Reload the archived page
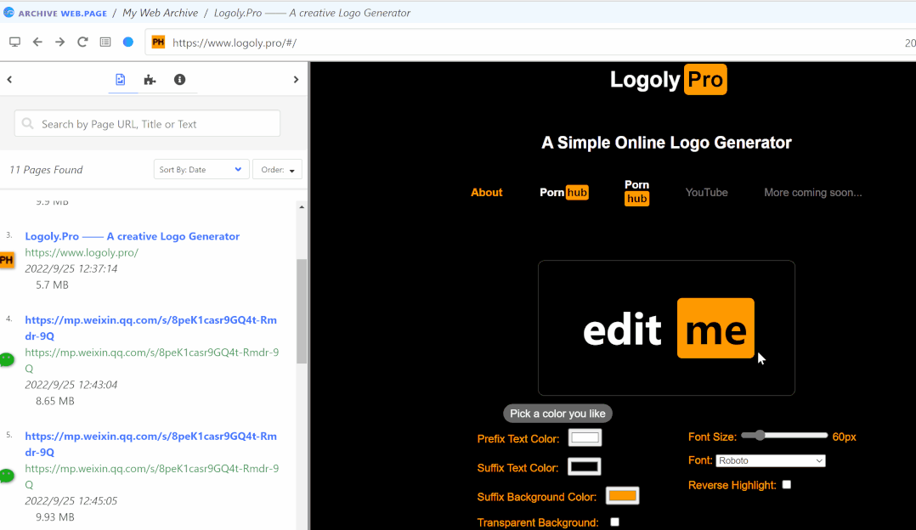Screen dimensions: 916x530 (82, 42)
